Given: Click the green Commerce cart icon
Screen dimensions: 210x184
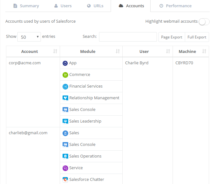Looking at the screenshot, I should [x=65, y=75].
